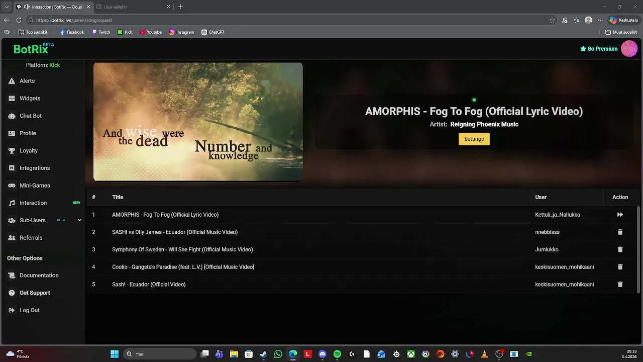Open Muut suosikit folder
This screenshot has height=362, width=643.
click(x=621, y=32)
